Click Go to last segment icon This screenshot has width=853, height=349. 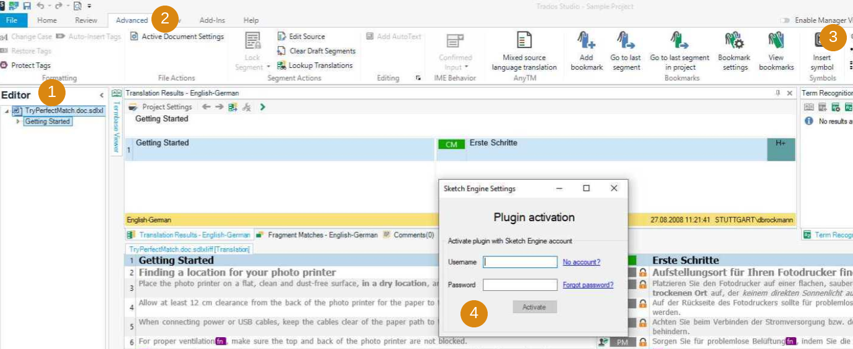626,42
